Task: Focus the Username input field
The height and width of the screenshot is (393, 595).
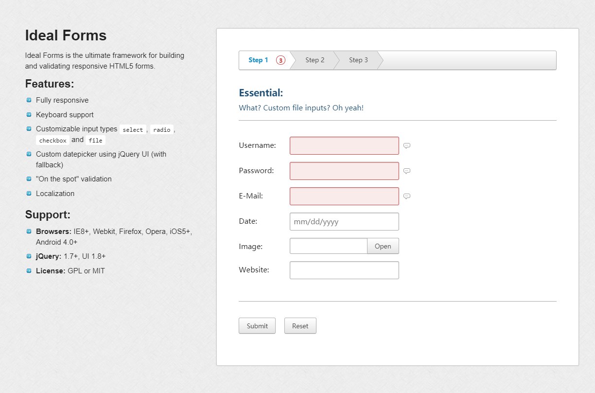Action: 344,145
